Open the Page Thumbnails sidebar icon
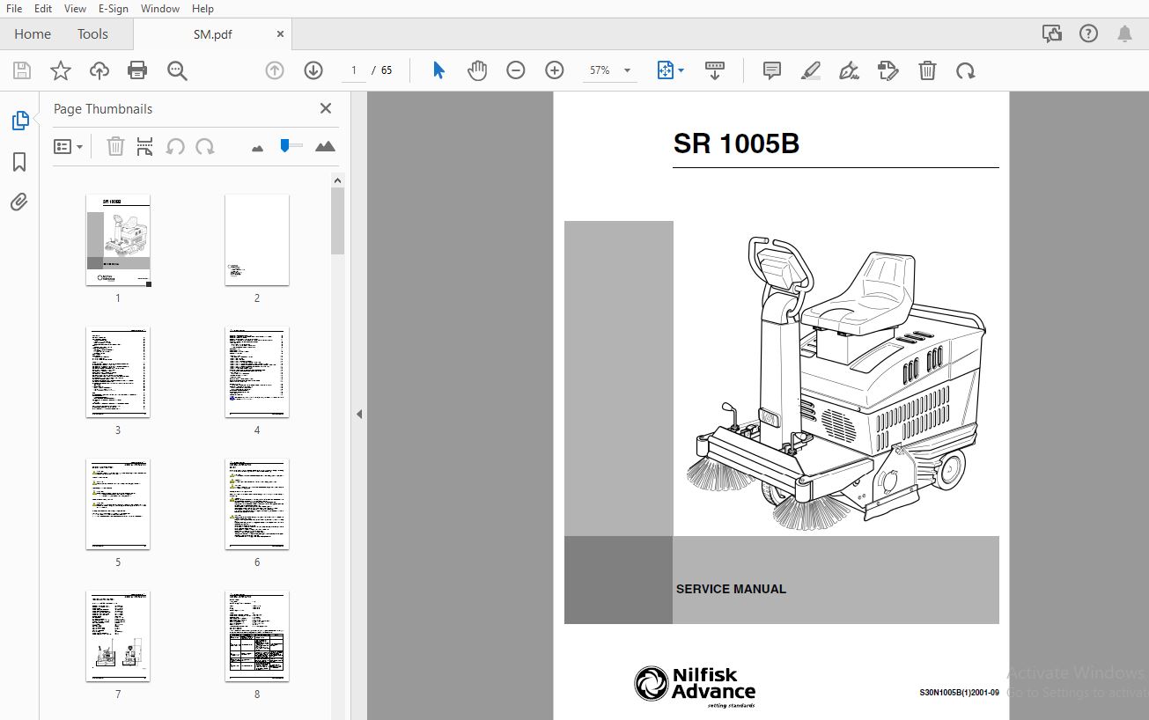This screenshot has height=720, width=1149. [x=19, y=121]
